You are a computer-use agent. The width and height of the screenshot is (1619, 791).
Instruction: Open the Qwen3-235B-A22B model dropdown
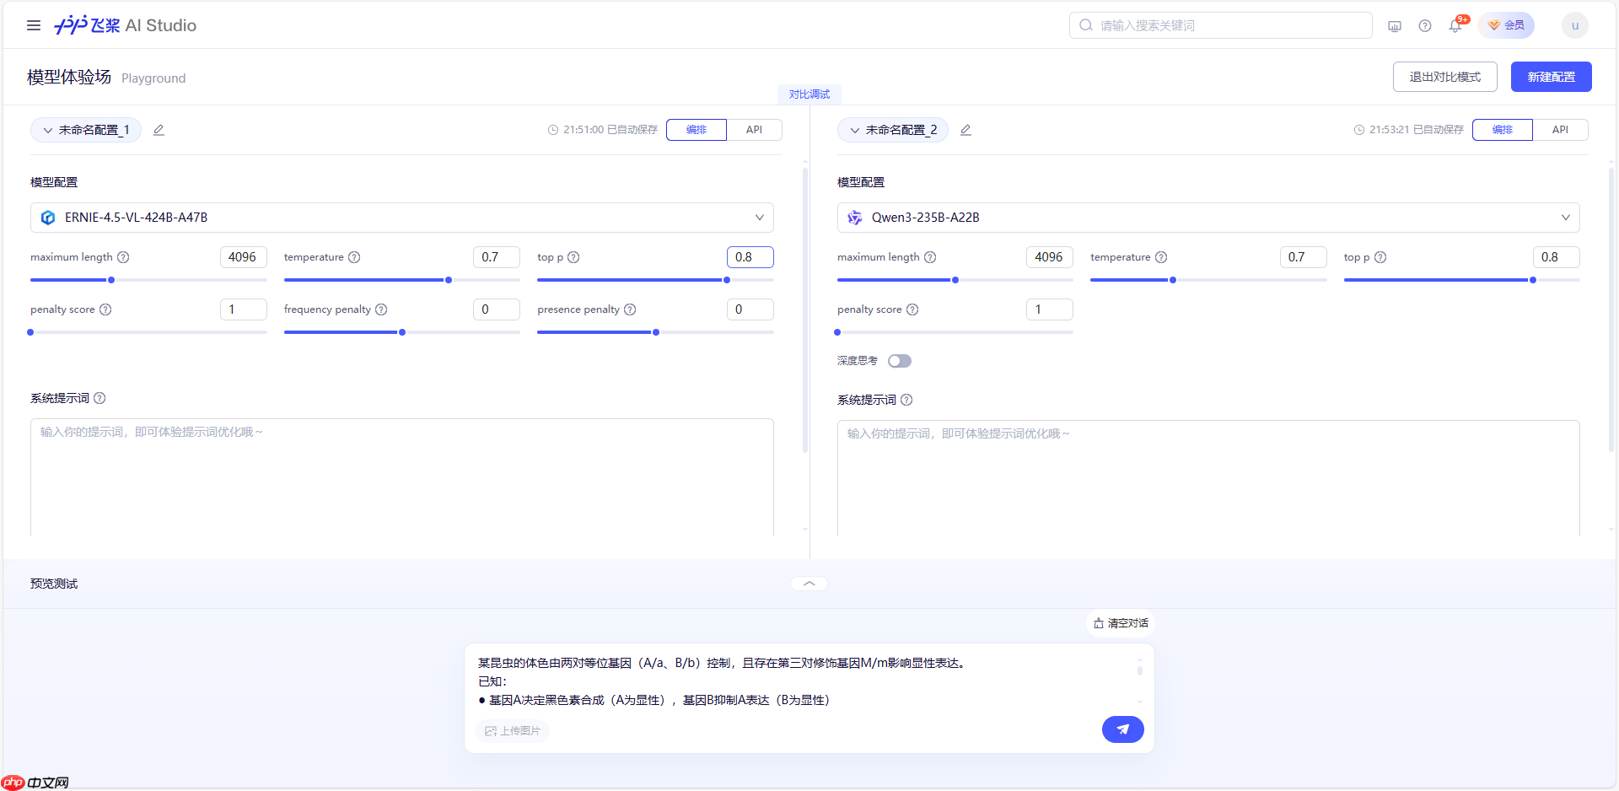pos(1566,217)
